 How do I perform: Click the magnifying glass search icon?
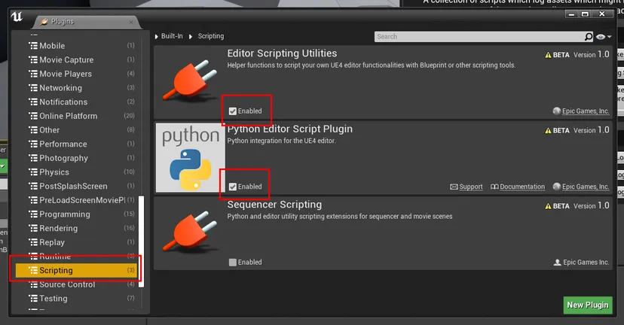click(x=589, y=37)
